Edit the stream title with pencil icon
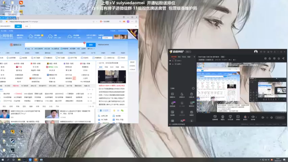This screenshot has height=162, width=288. tap(212, 60)
